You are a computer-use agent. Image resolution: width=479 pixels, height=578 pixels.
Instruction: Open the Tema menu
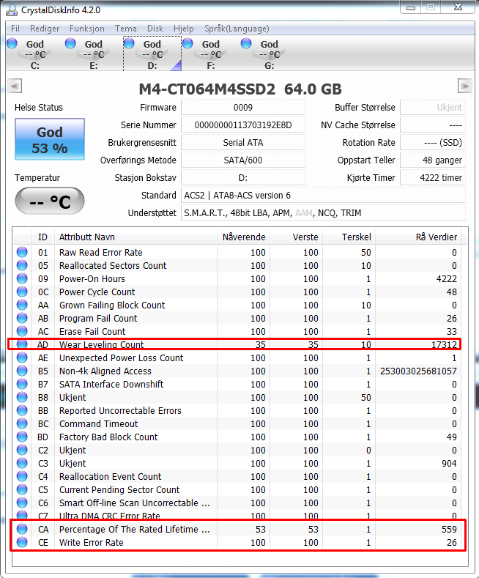(x=126, y=29)
